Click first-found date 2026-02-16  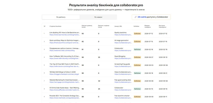coord(149,49)
